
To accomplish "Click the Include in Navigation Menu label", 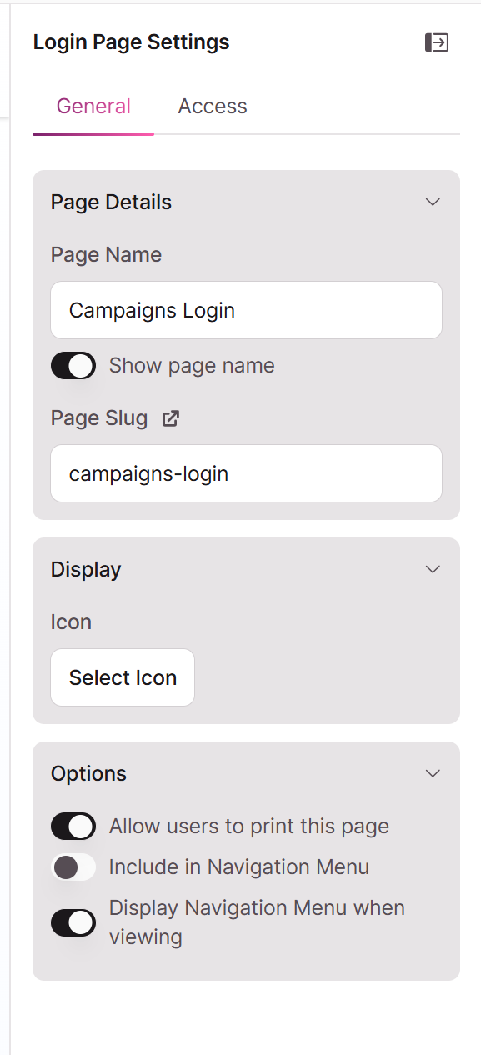I will [239, 867].
